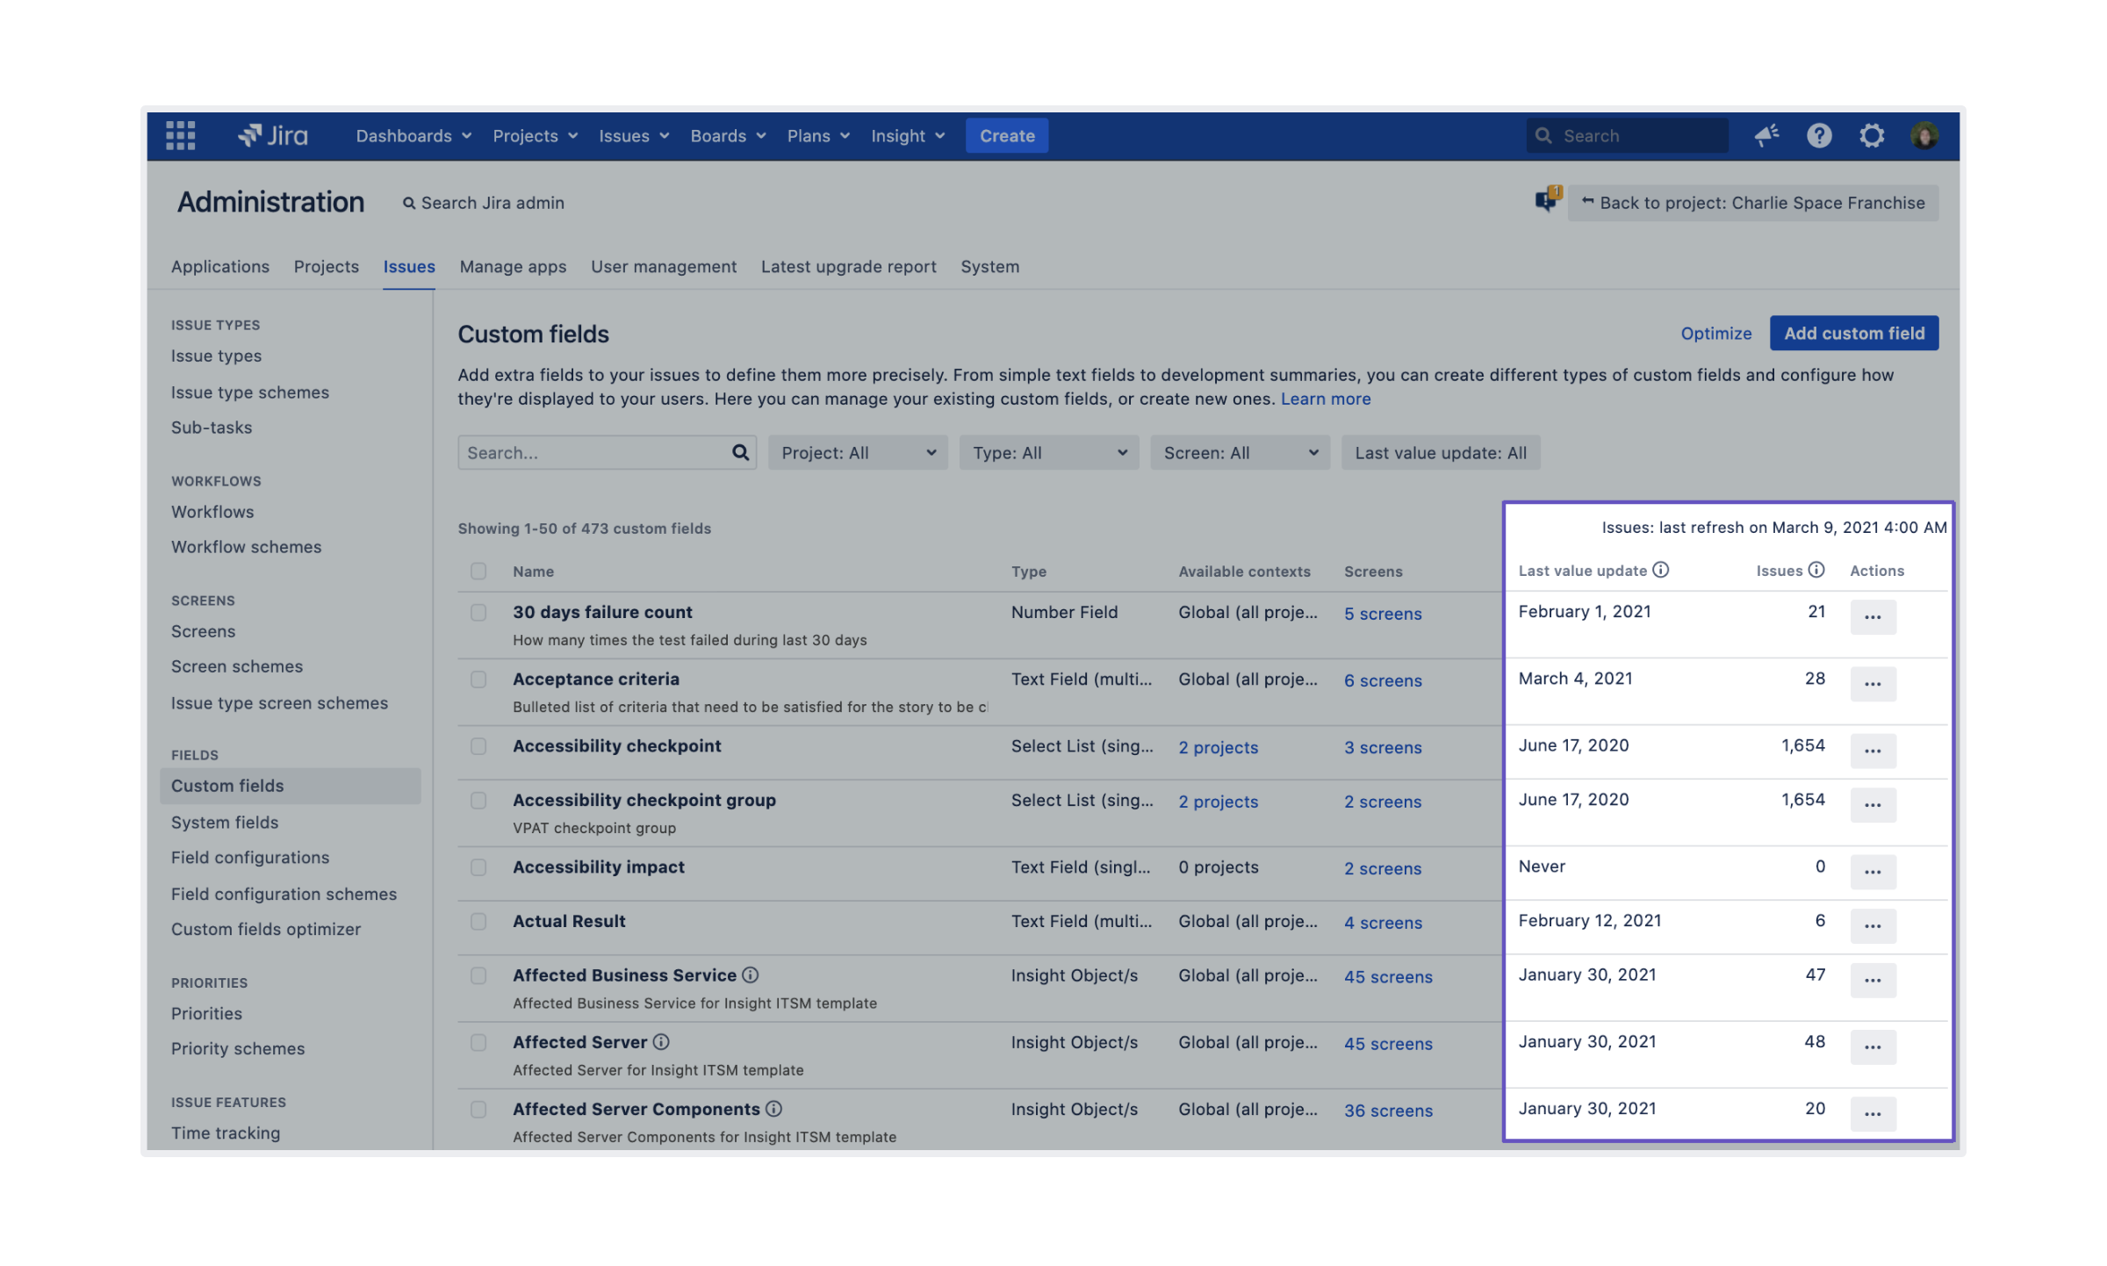This screenshot has width=2107, height=1266.
Task: Expand the Issues dropdown in top nav
Action: 634,135
